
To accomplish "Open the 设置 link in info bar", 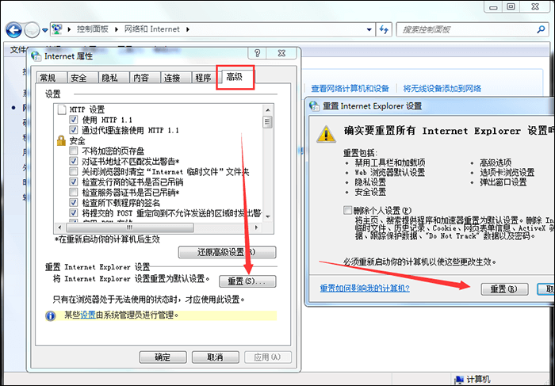I will point(88,315).
